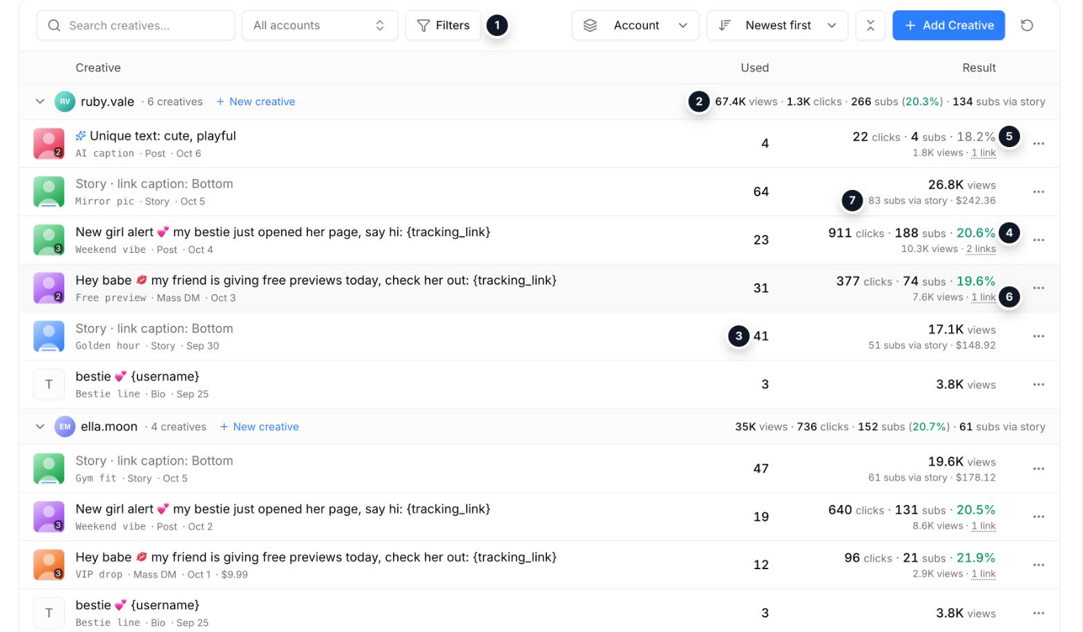The height and width of the screenshot is (632, 1083).
Task: Open thumbnail of ruby.vale Weekend vibe post
Action: tap(49, 240)
